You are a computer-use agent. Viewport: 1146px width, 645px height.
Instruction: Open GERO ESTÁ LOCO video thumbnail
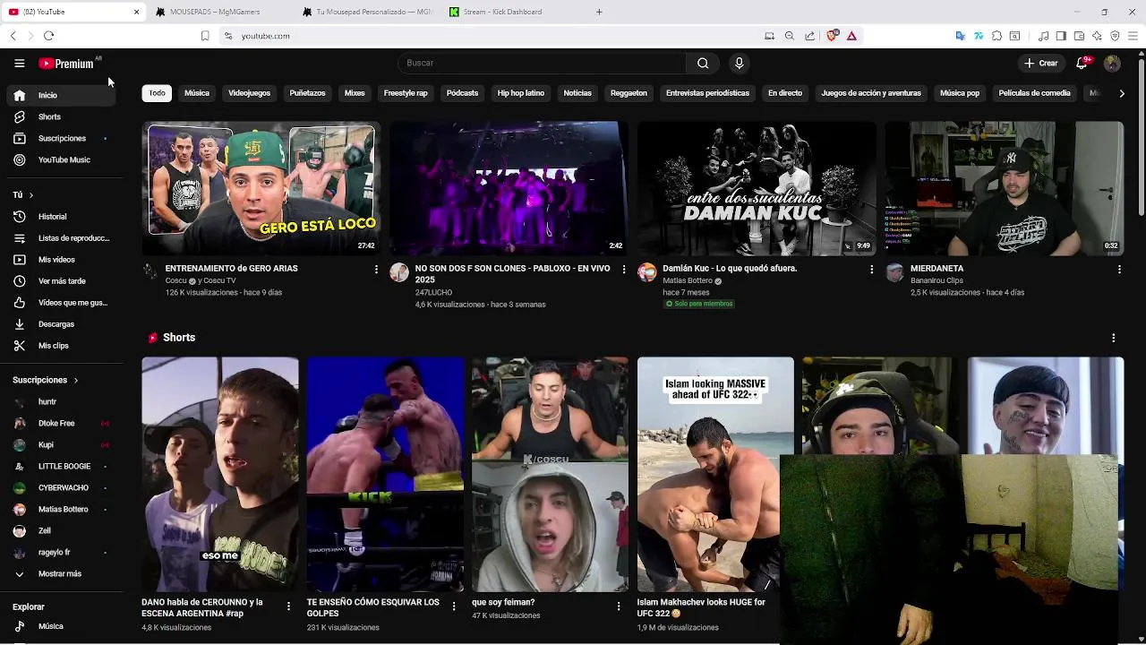(261, 188)
